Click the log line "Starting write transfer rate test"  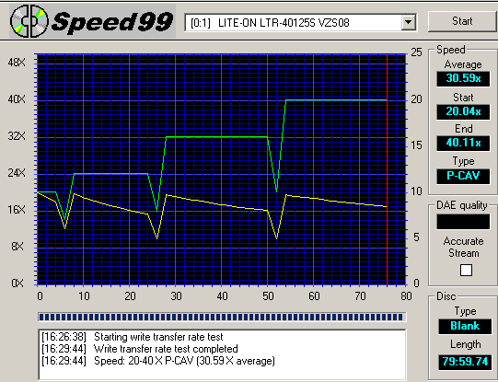tap(133, 337)
